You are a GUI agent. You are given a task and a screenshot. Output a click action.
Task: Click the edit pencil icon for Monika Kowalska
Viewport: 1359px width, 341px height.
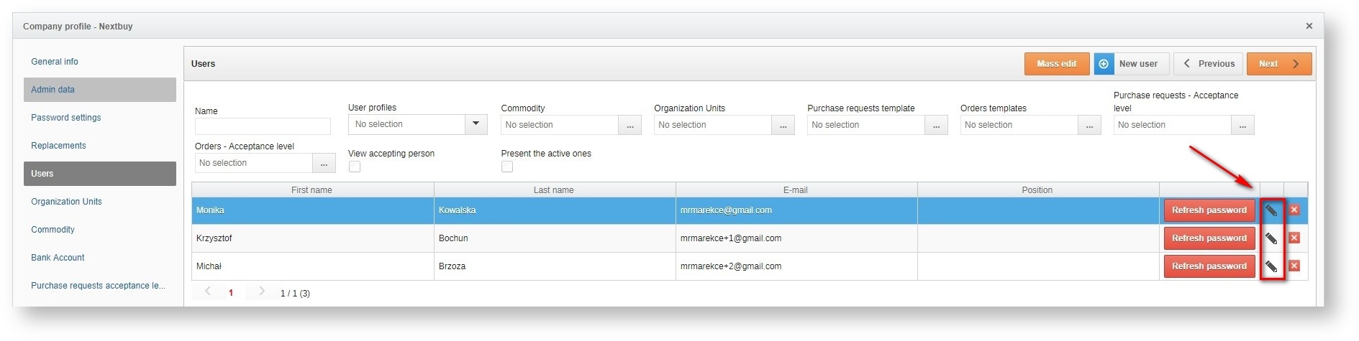point(1271,210)
